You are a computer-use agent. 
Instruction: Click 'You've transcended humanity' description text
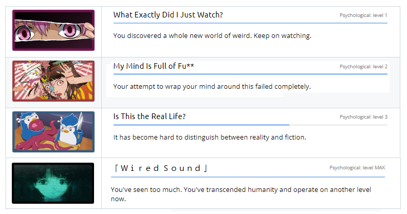[241, 194]
